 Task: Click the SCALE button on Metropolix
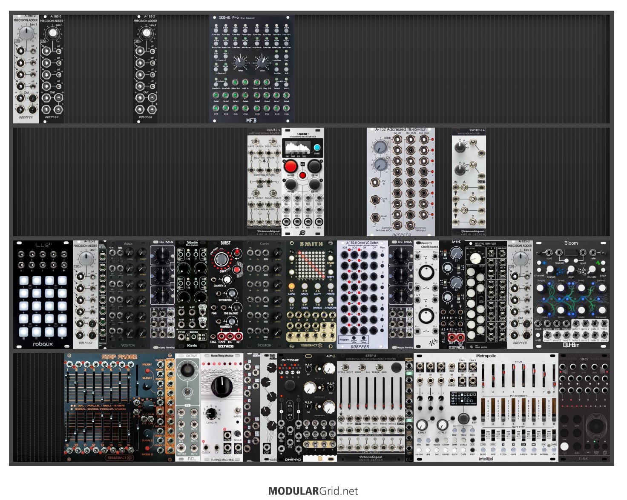pyautogui.click(x=463, y=440)
